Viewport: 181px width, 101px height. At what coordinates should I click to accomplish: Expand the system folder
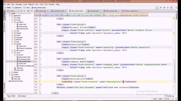pos(10,75)
